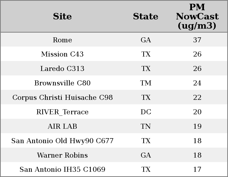Click the Site column header
The height and width of the screenshot is (177, 228).
click(62, 16)
